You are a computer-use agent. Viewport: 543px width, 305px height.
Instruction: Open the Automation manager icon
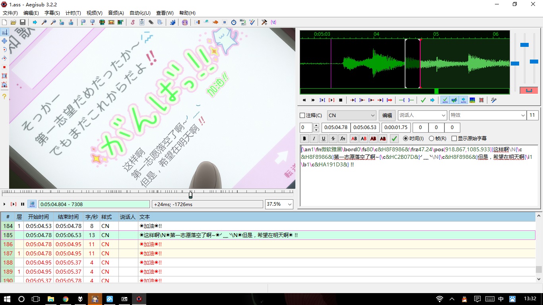click(173, 22)
